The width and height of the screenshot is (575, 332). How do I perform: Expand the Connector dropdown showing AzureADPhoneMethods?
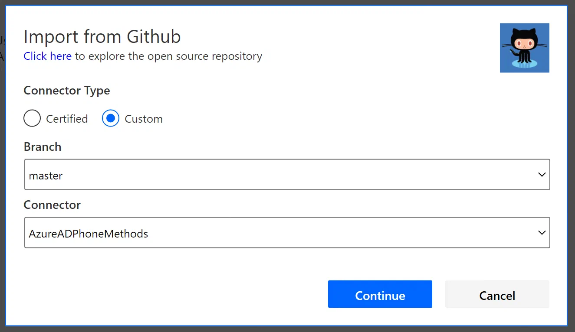click(x=287, y=233)
